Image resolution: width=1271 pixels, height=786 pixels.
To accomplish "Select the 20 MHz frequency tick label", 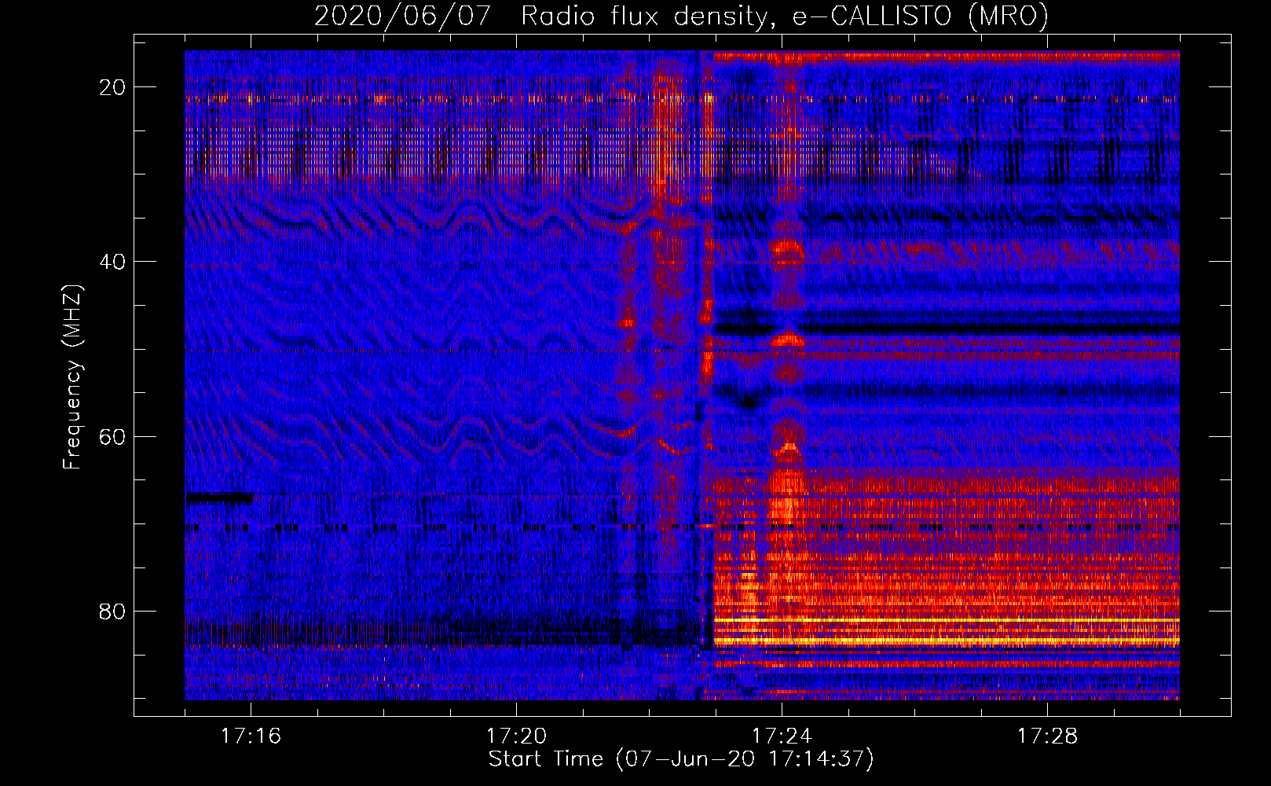I will pyautogui.click(x=113, y=87).
